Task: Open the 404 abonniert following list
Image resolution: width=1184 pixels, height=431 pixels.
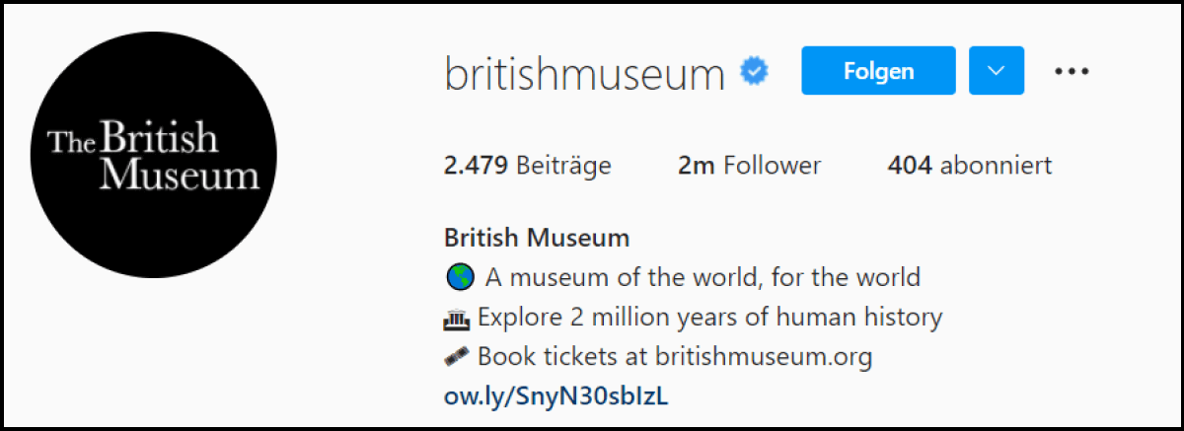Action: coord(969,166)
